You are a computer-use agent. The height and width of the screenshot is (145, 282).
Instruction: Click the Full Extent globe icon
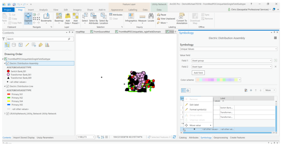pos(34,15)
